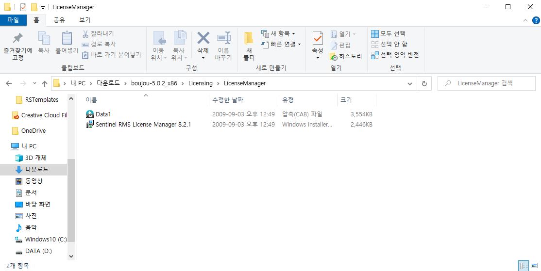Open 복사 위치 (Copy to) menu

[x=179, y=46]
